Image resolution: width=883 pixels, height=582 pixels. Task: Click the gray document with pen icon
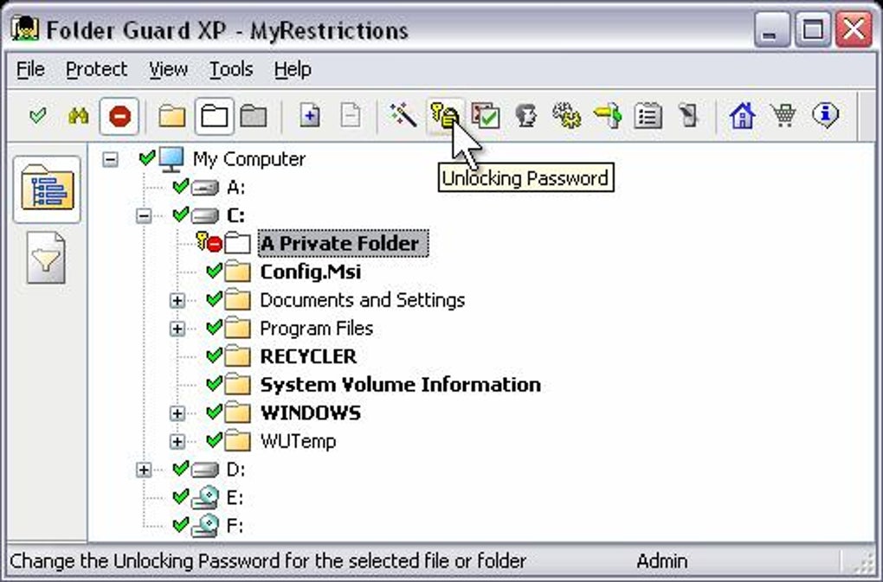[x=688, y=115]
